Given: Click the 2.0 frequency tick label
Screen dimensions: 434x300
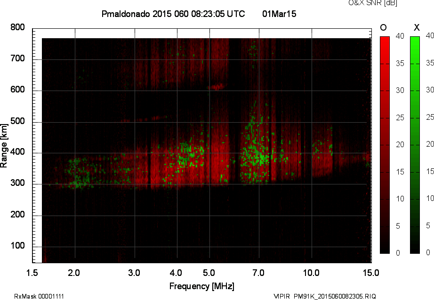Looking at the screenshot, I should pos(74,273).
